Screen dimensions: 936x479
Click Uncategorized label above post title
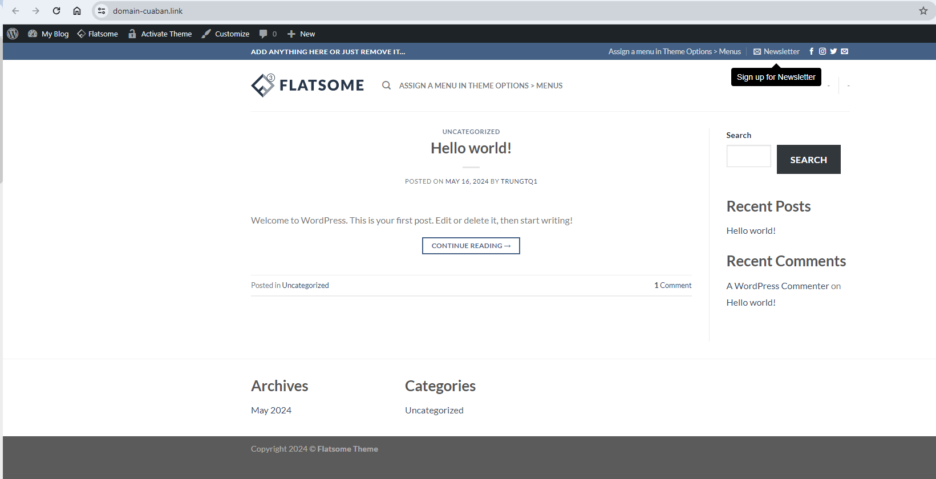click(x=471, y=132)
